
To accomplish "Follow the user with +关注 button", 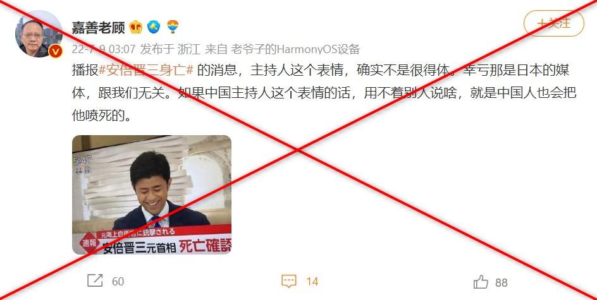I will [x=553, y=23].
